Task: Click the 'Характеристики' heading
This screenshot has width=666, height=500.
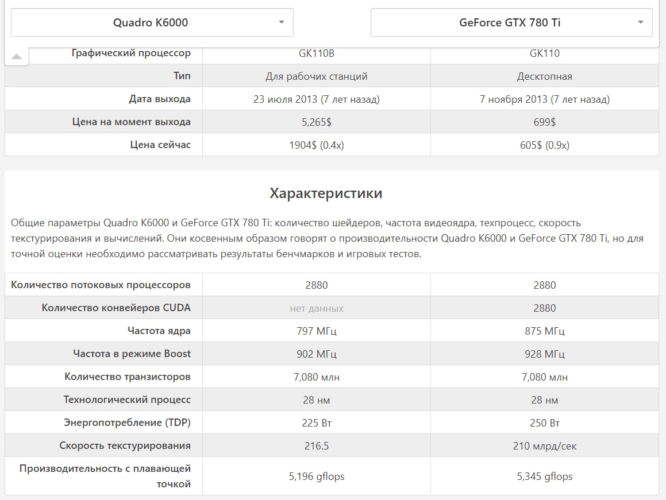Action: click(x=326, y=193)
